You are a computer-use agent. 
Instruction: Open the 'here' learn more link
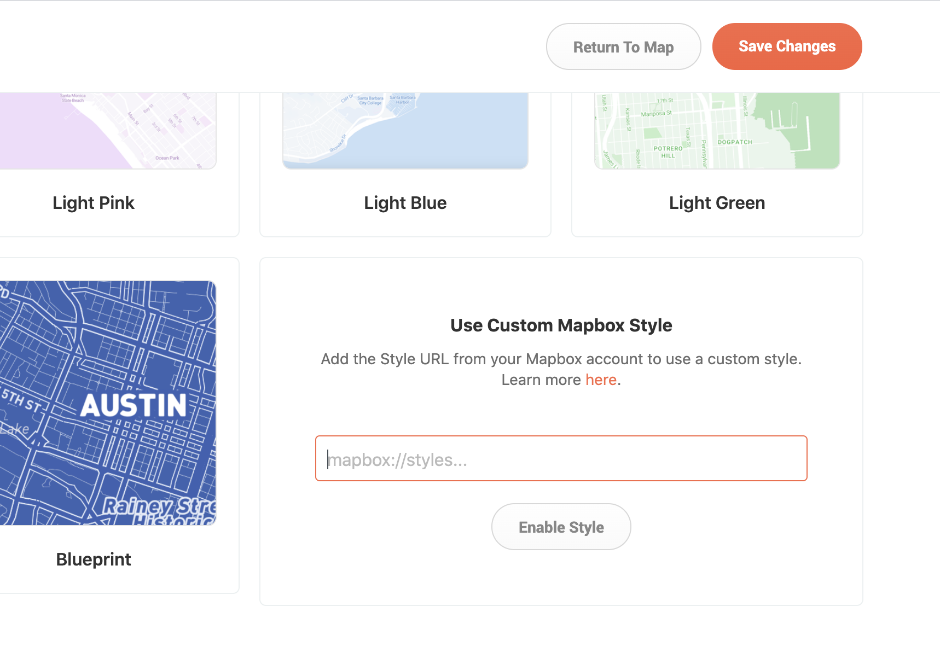pyautogui.click(x=601, y=380)
